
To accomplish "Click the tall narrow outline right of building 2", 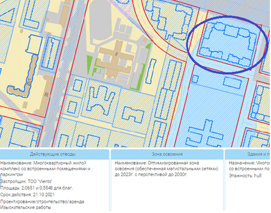I will 151,71.
